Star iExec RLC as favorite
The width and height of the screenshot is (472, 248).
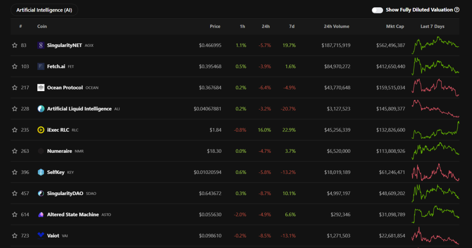click(14, 130)
